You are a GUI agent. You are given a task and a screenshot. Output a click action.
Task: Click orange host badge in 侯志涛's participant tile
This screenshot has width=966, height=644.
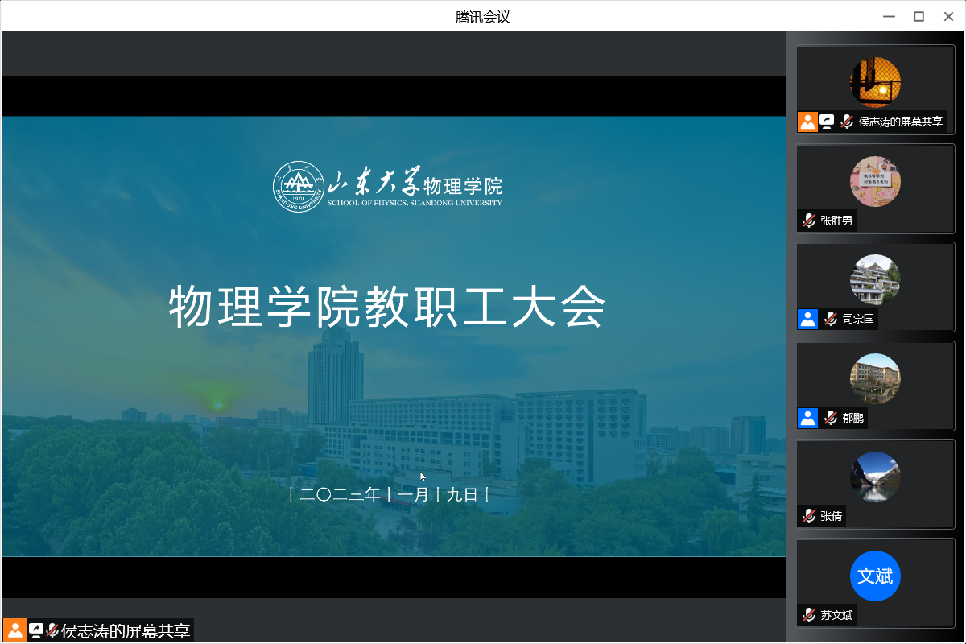[x=807, y=122]
